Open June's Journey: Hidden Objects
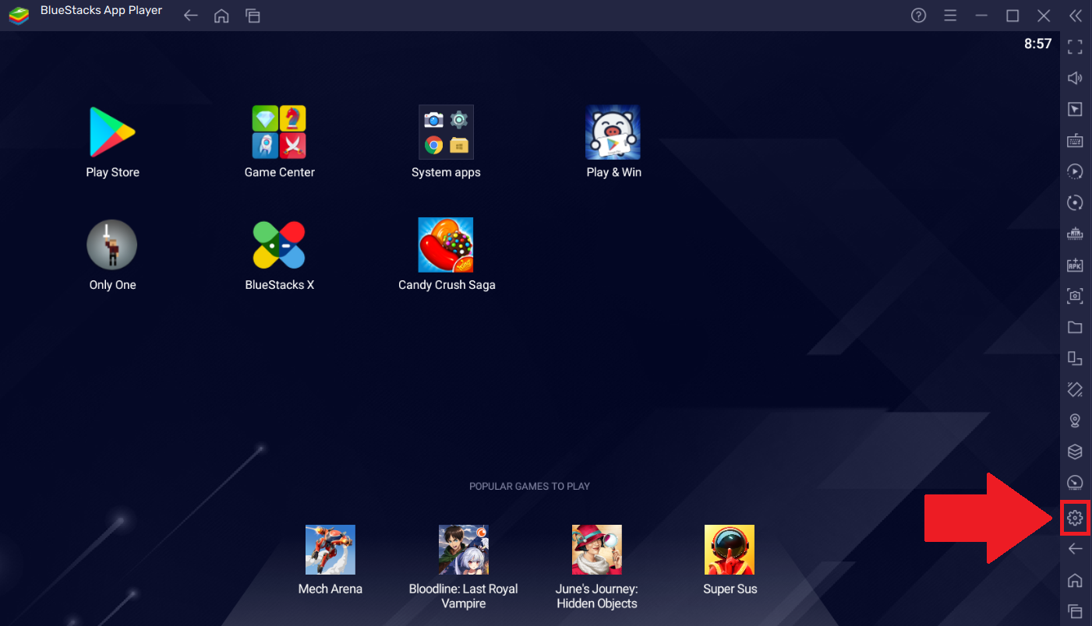The image size is (1092, 626). [x=597, y=550]
